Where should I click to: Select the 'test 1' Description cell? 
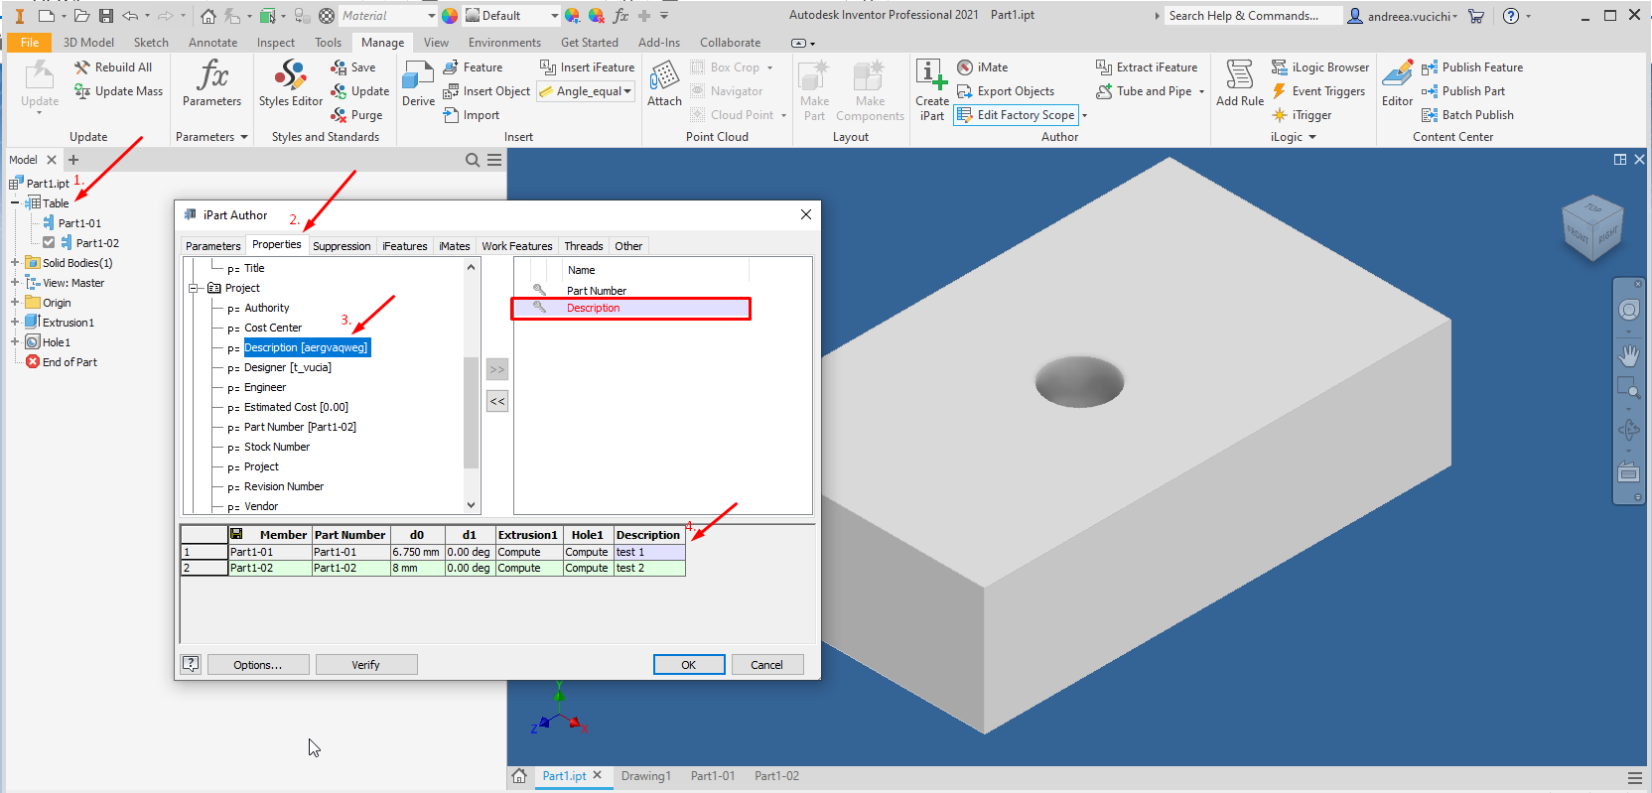[x=649, y=552]
